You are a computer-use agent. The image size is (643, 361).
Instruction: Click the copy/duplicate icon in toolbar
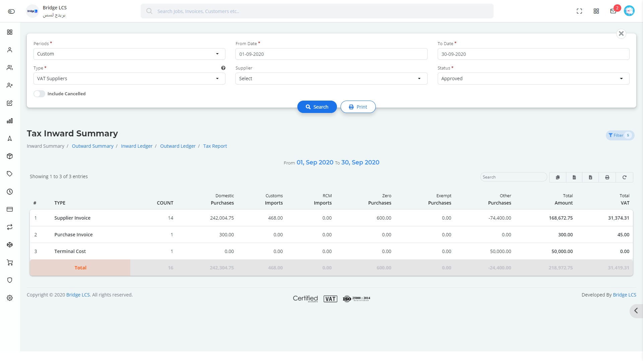tap(557, 177)
